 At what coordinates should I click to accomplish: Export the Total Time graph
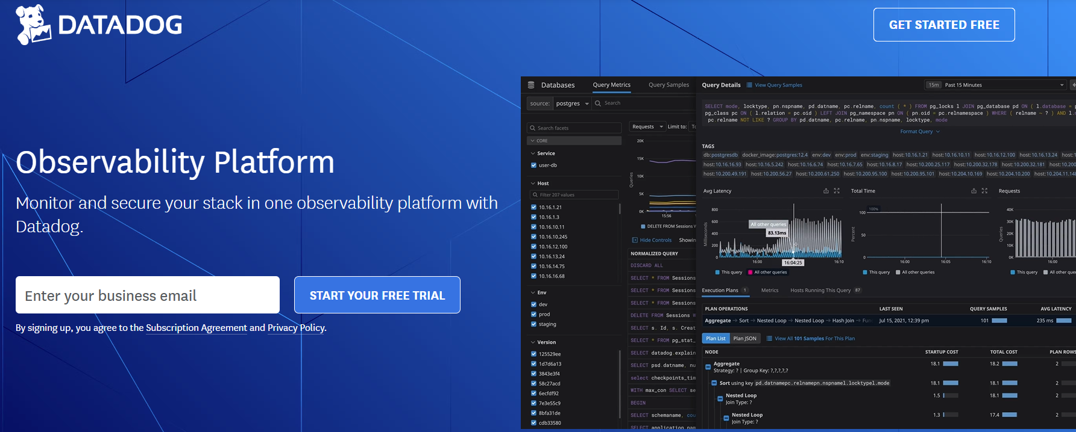[x=974, y=191]
